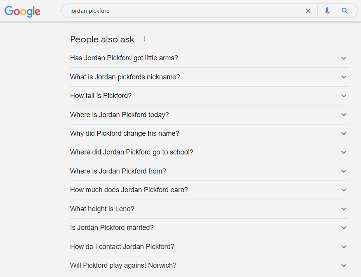Open question 'Where is Jordan Pickford today?'

210,115
